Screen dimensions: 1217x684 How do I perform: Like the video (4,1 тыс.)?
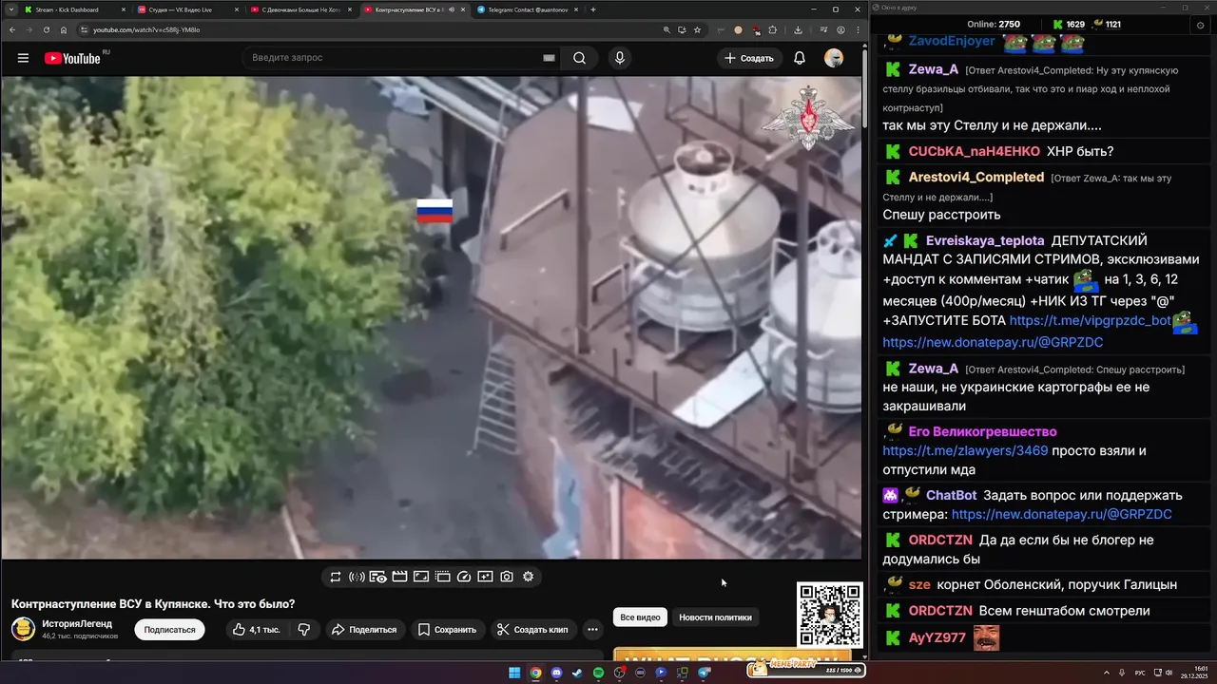click(256, 630)
